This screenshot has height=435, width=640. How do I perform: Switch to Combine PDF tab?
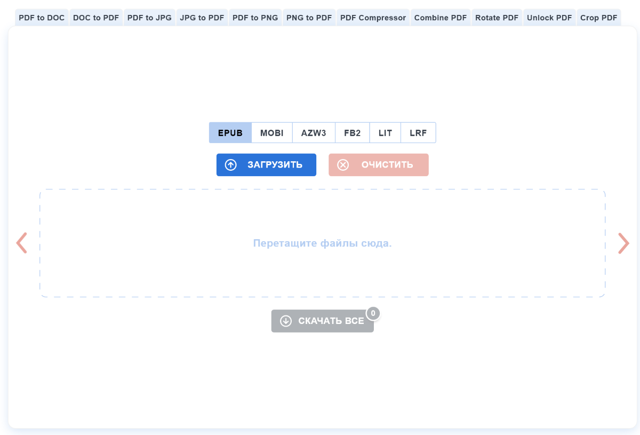[x=441, y=18]
